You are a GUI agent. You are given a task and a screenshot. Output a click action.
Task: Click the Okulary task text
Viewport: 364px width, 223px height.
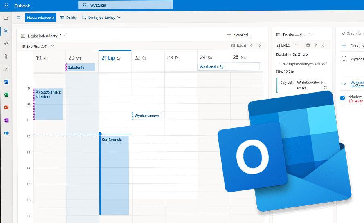pyautogui.click(x=355, y=96)
